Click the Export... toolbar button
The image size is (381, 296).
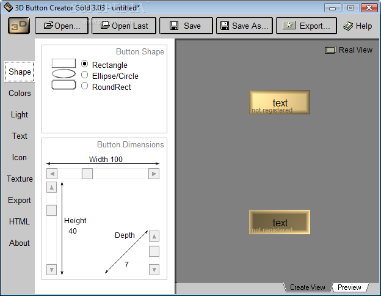306,26
